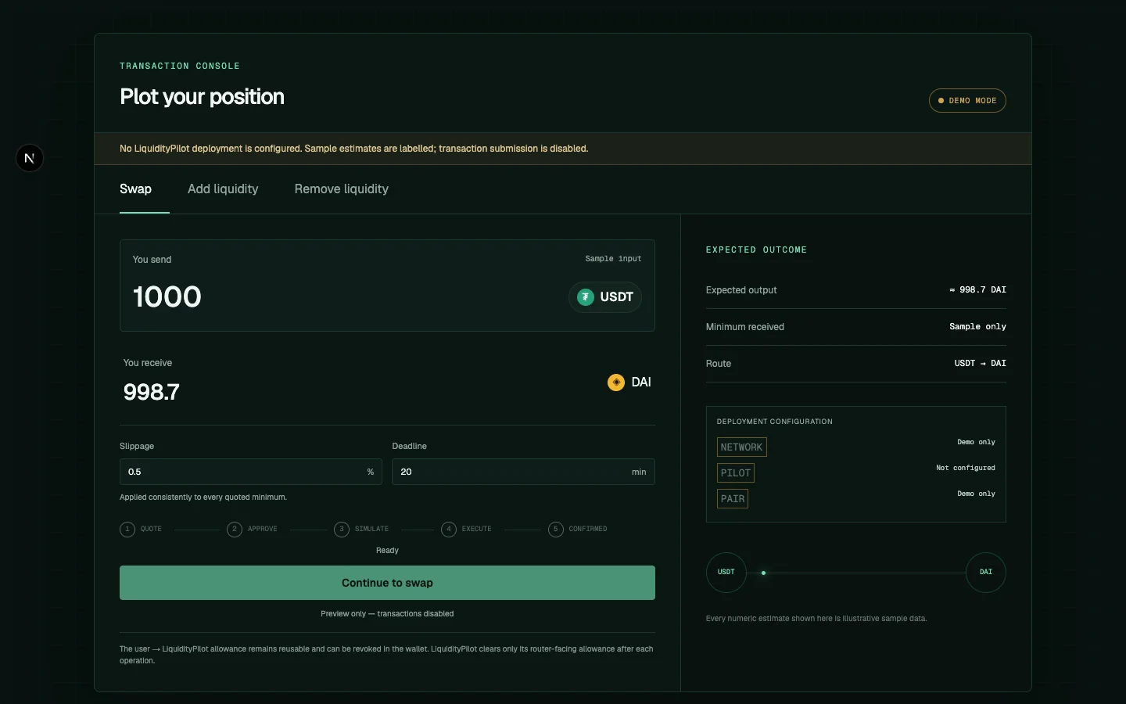Click the USDT token icon in selector
1126x704 pixels.
586,297
